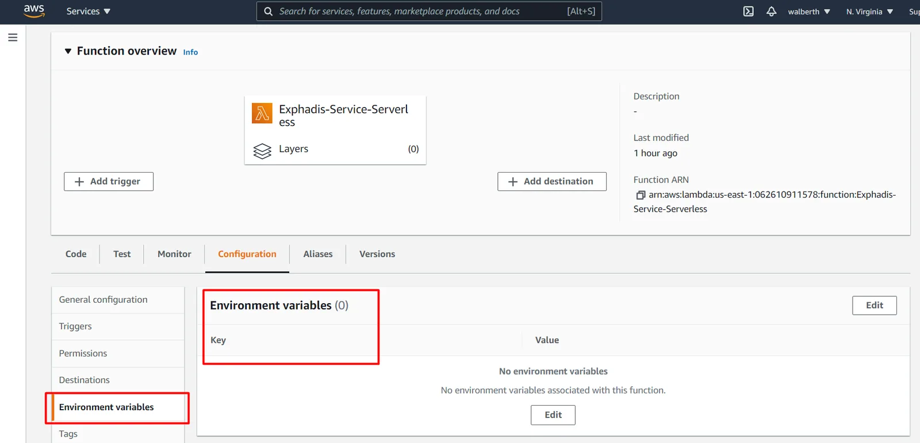Viewport: 920px width, 443px height.
Task: Click the '1 hour ago' last modified text
Action: pos(655,153)
